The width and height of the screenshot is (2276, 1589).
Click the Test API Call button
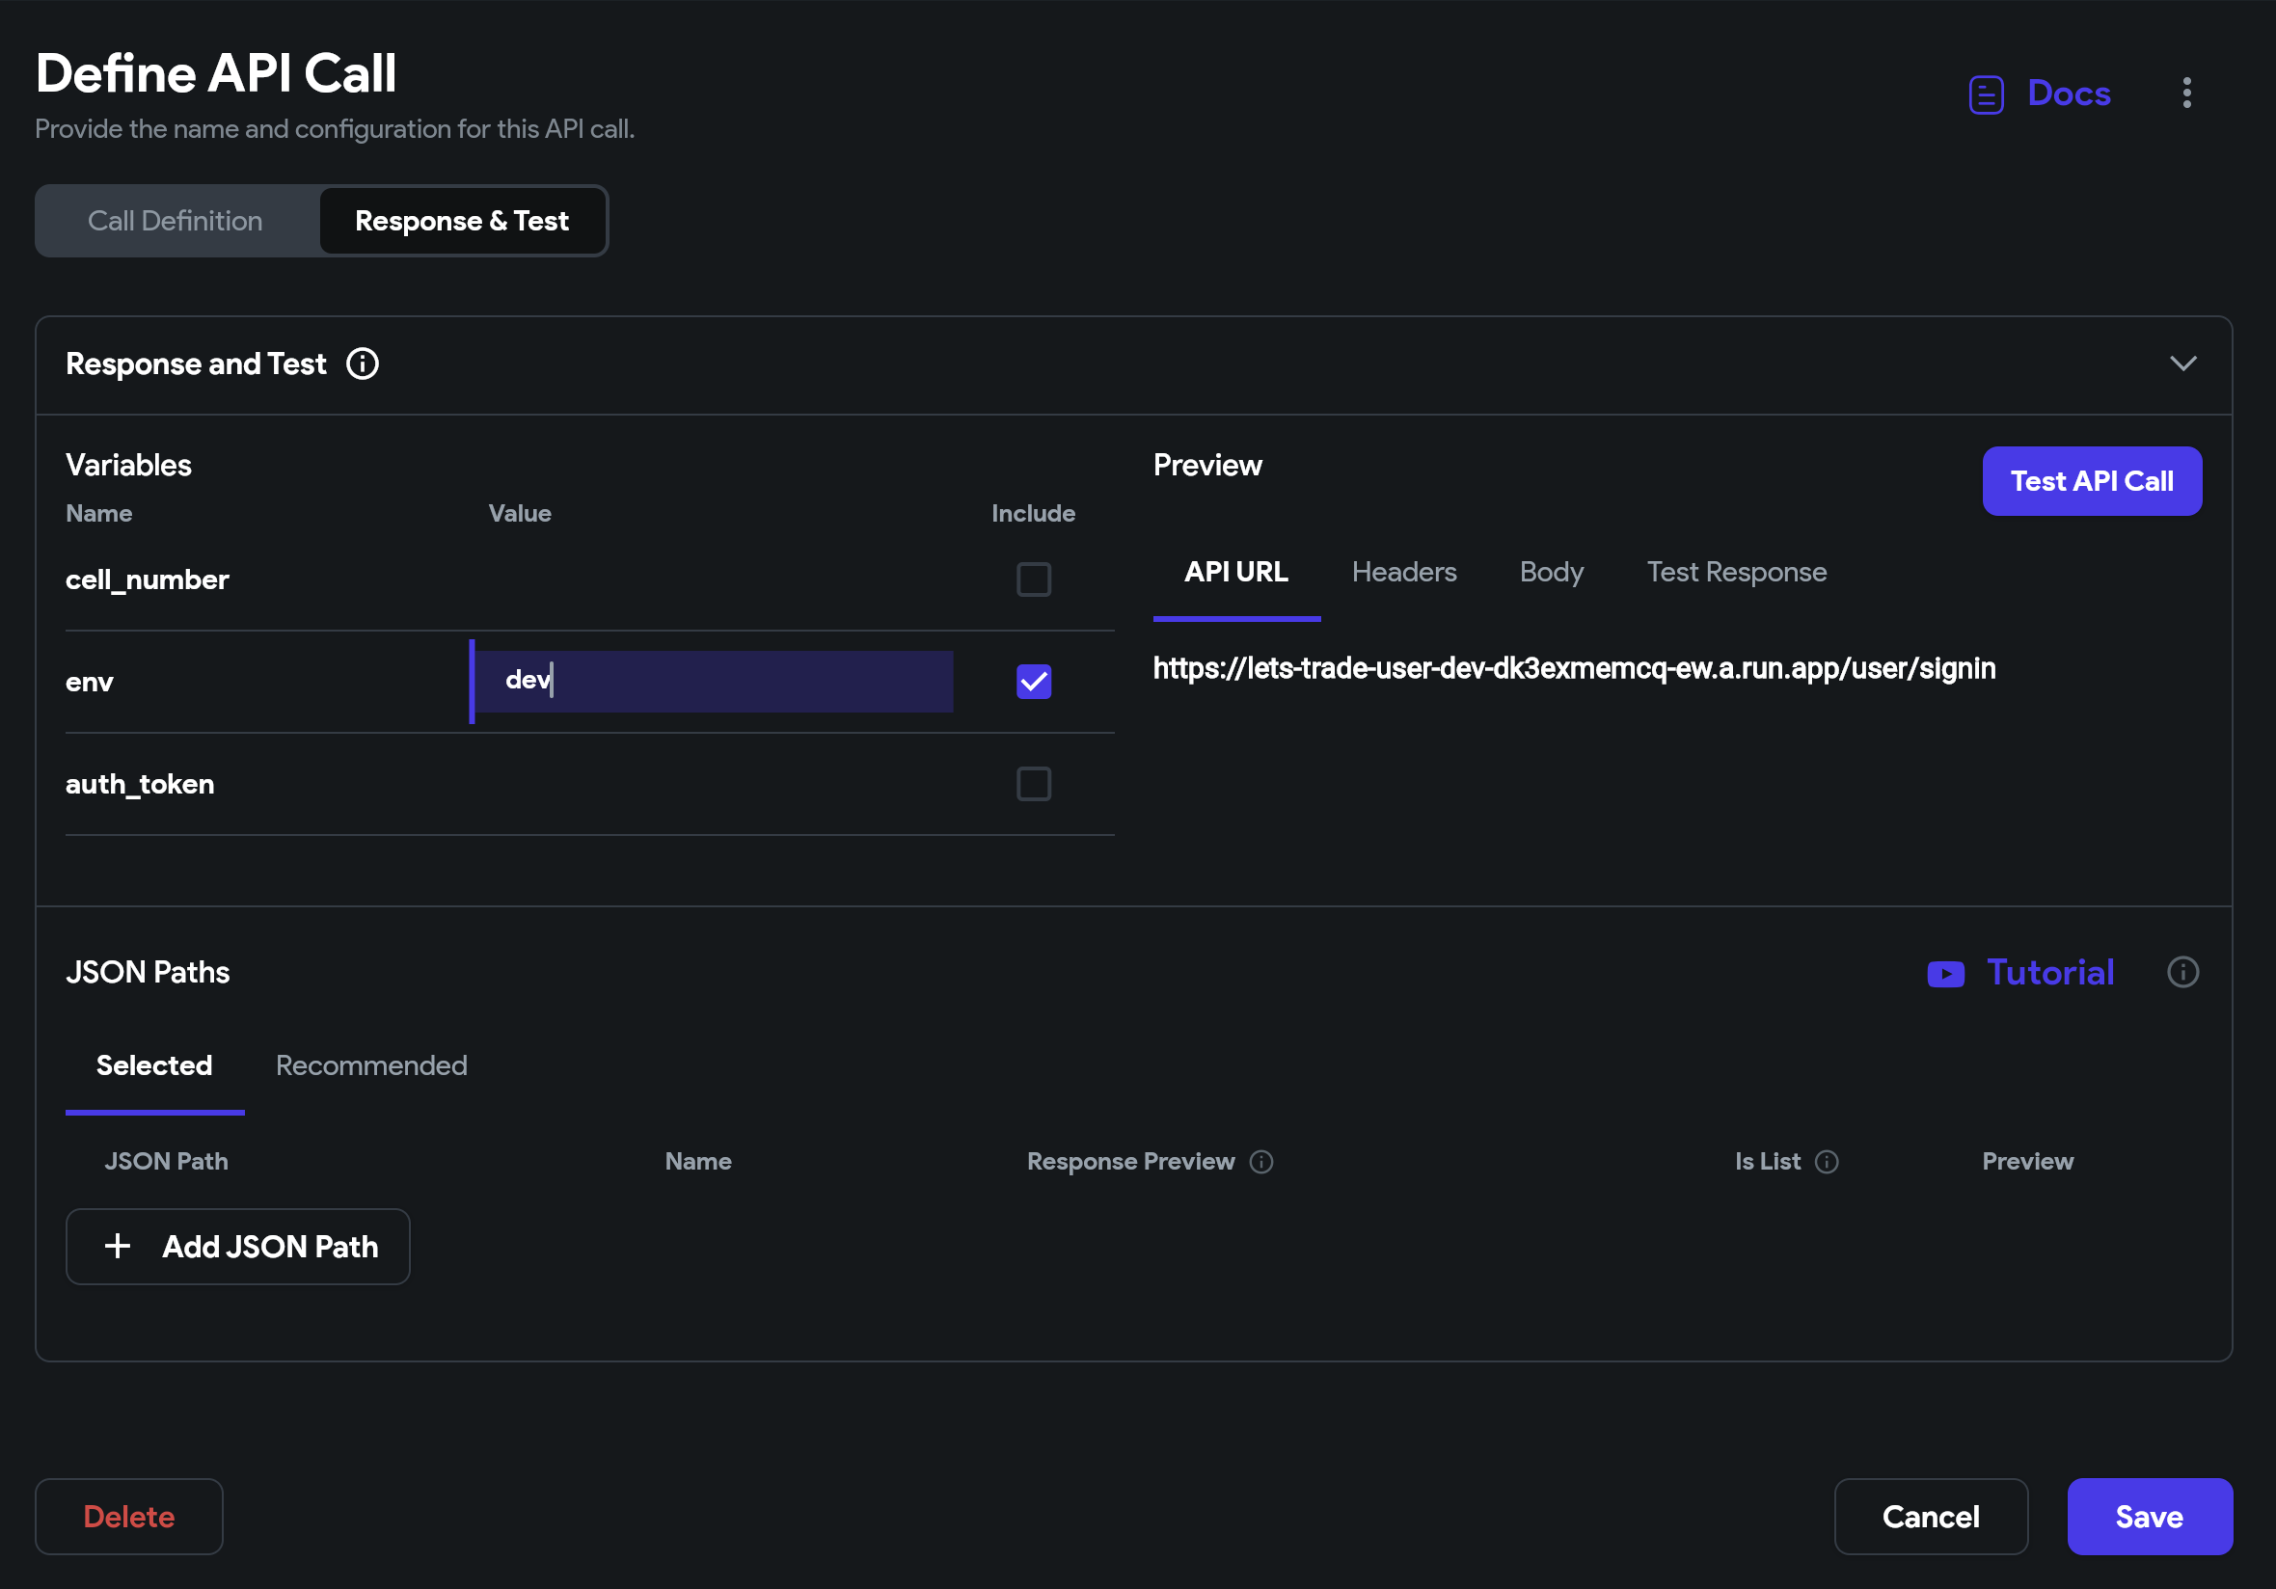[x=2092, y=481]
